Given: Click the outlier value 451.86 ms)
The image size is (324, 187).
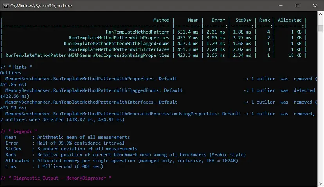Looking at the screenshot, I should coord(13,85).
